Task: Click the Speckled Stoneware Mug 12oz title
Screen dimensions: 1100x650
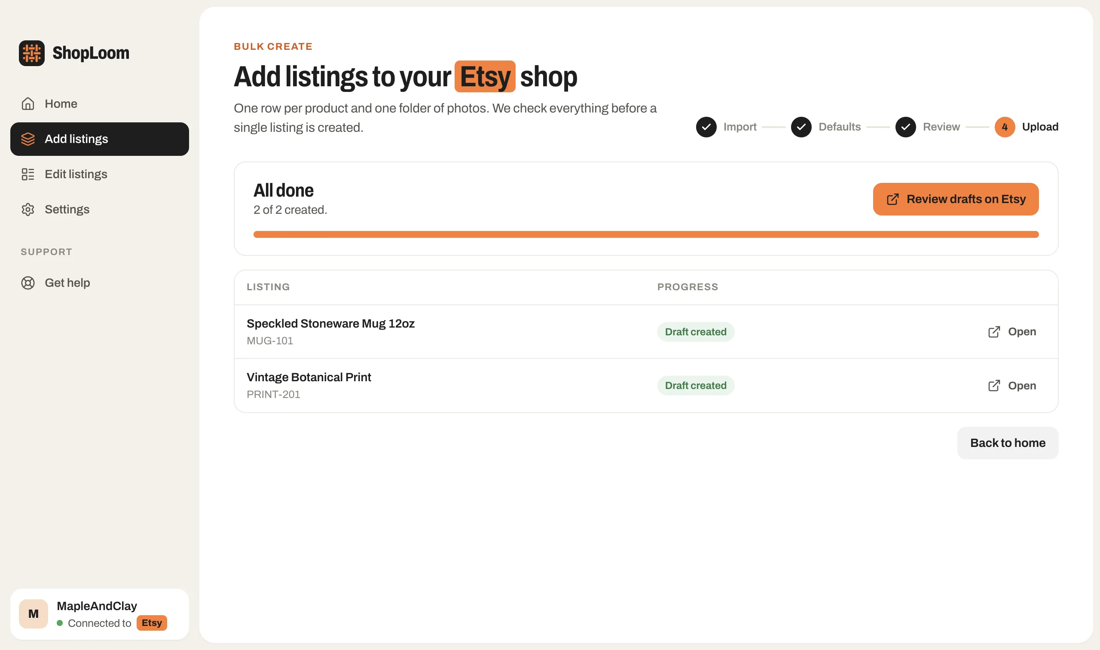Action: (x=330, y=323)
